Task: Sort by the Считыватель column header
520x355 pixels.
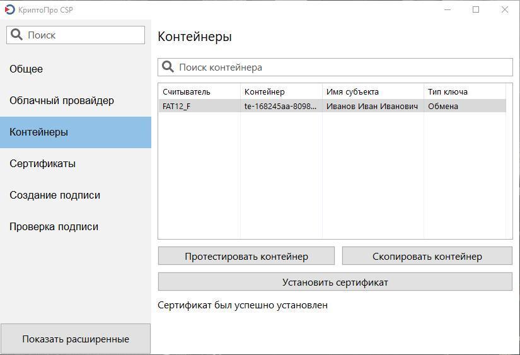Action: point(200,92)
